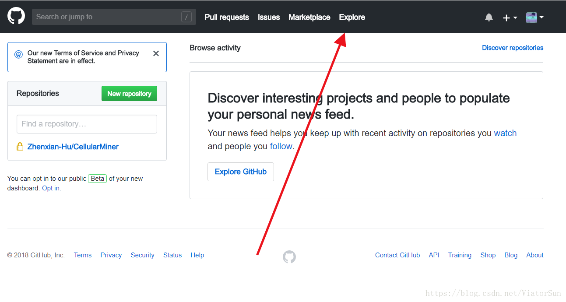
Task: Open the Help footer link
Action: [x=197, y=255]
